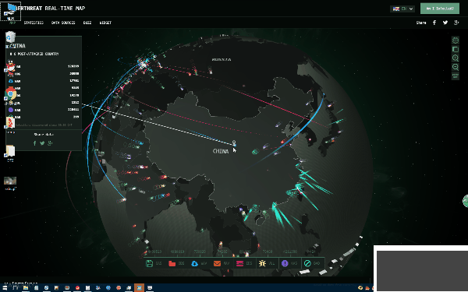Click the China location pin marker
Image resolution: width=468 pixels, height=292 pixels.
click(234, 143)
